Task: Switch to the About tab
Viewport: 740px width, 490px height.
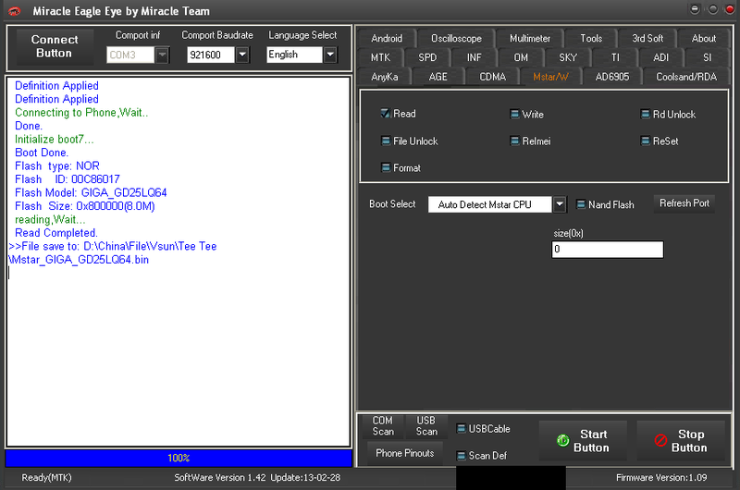Action: pyautogui.click(x=704, y=39)
